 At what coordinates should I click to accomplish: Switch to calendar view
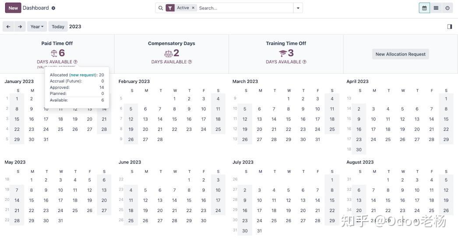click(x=424, y=8)
